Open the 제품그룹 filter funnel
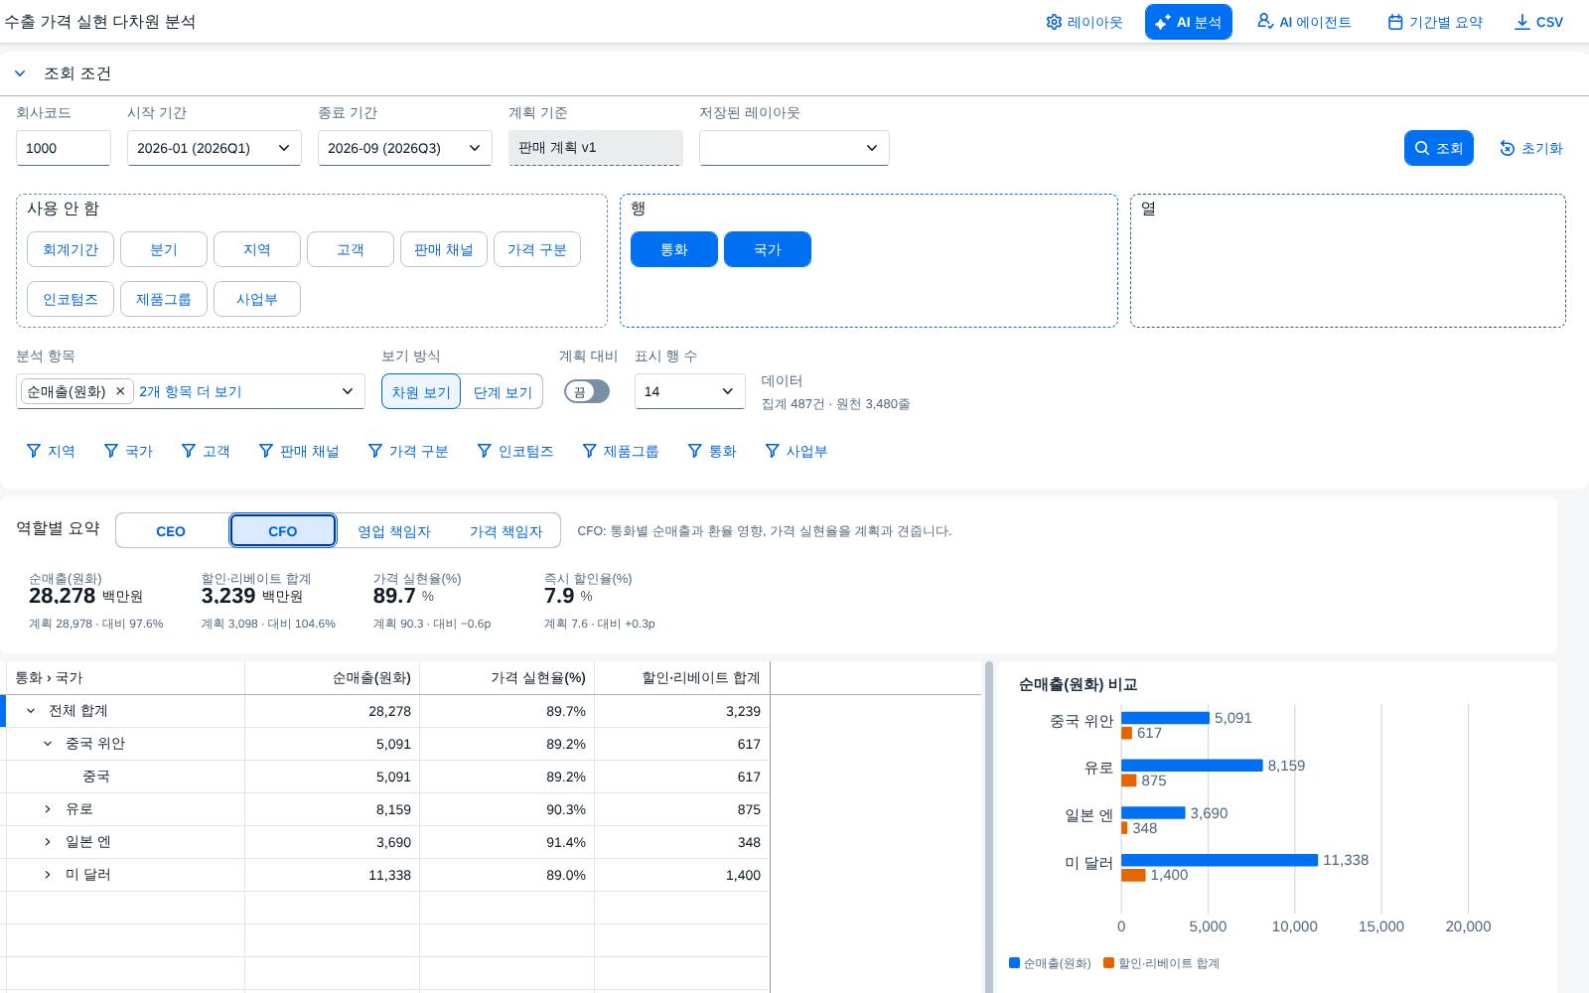 (621, 451)
